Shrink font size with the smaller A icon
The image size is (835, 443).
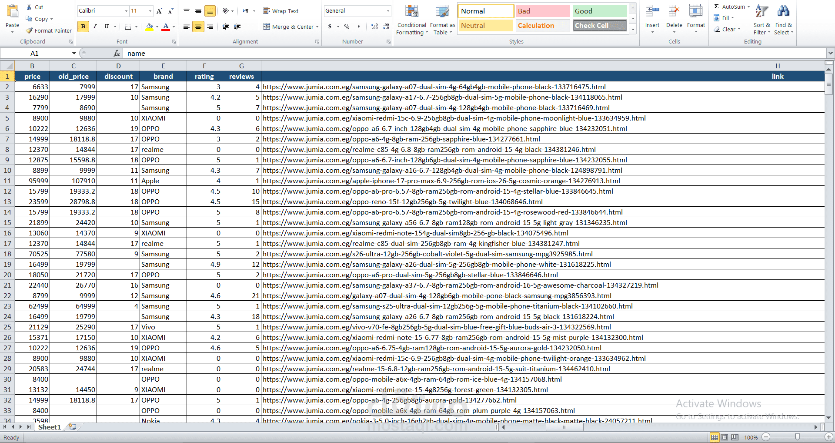coord(170,11)
